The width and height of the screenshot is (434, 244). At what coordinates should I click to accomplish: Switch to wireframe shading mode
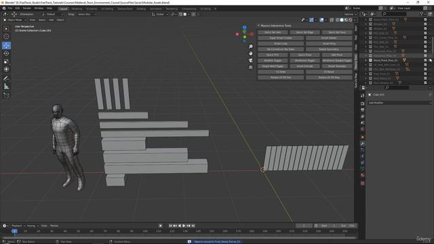pyautogui.click(x=338, y=20)
